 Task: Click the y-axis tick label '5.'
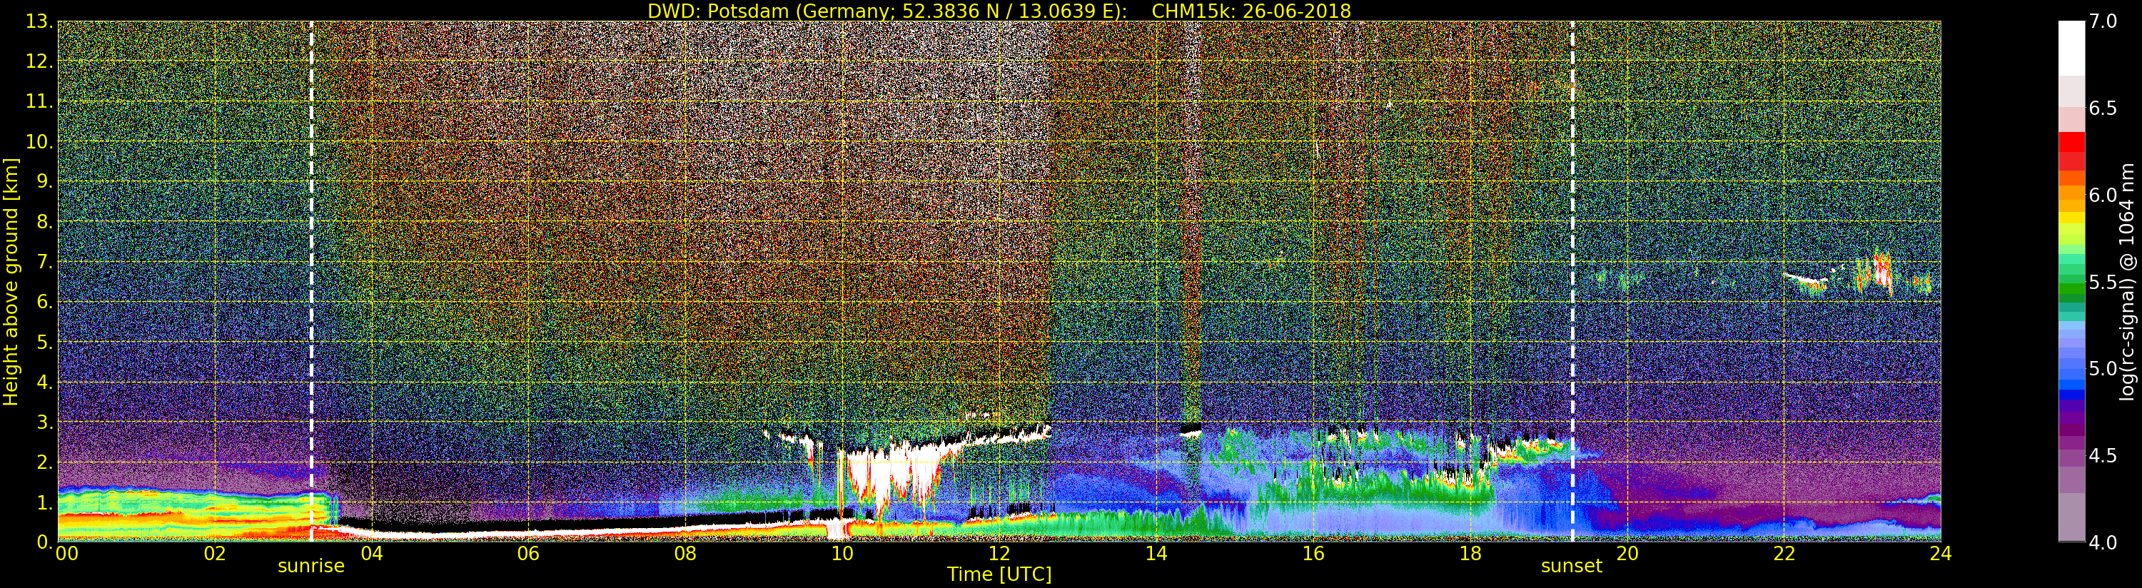pos(45,342)
